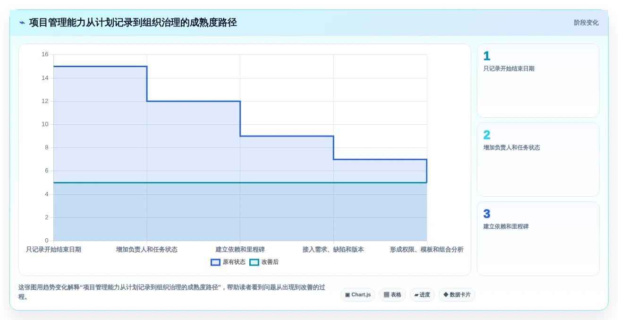Open card 3 建立依赖和里程碑
The width and height of the screenshot is (618, 320).
click(x=538, y=239)
